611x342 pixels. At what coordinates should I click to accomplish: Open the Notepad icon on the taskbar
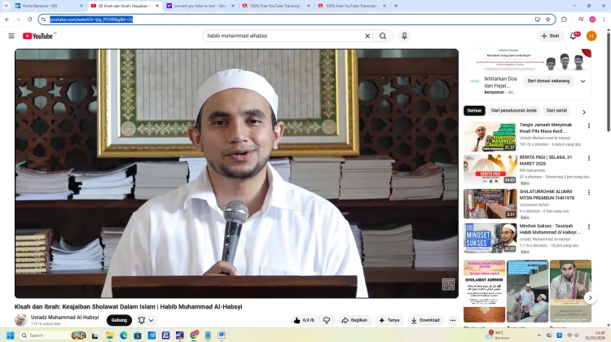tap(208, 335)
